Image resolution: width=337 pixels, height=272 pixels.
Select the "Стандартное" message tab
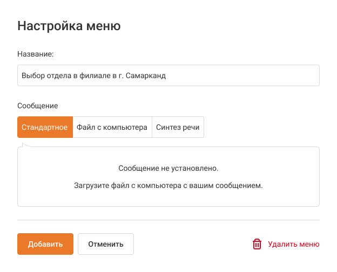tap(45, 128)
